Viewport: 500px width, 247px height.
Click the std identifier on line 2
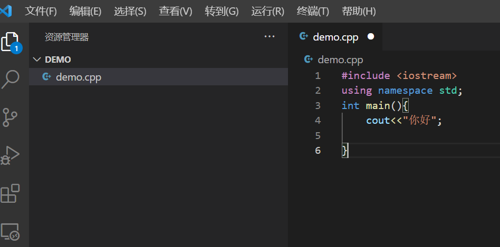click(x=448, y=91)
